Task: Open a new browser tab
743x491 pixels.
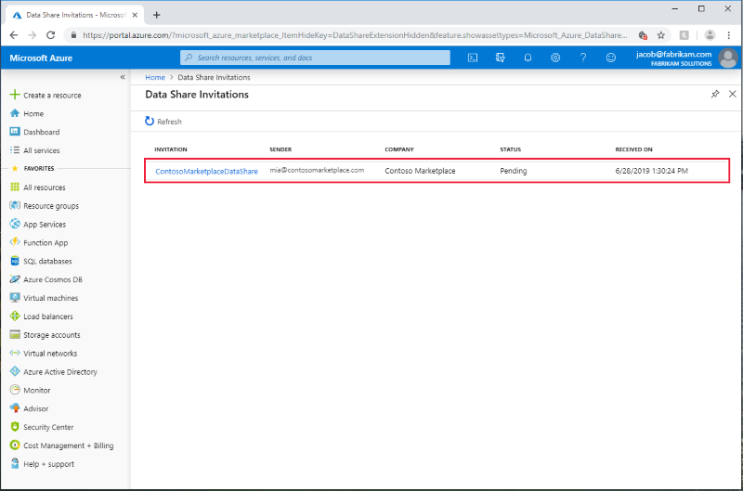Action: click(x=156, y=15)
